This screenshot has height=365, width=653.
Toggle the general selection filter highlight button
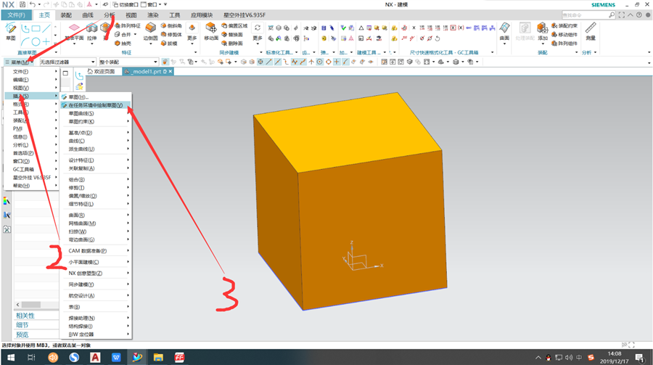click(x=165, y=62)
